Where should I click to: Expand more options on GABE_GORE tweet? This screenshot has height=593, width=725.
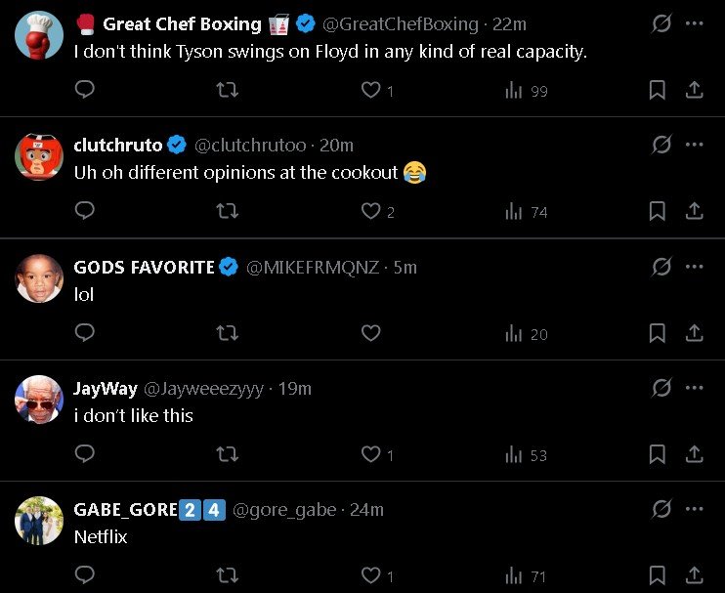click(x=695, y=509)
